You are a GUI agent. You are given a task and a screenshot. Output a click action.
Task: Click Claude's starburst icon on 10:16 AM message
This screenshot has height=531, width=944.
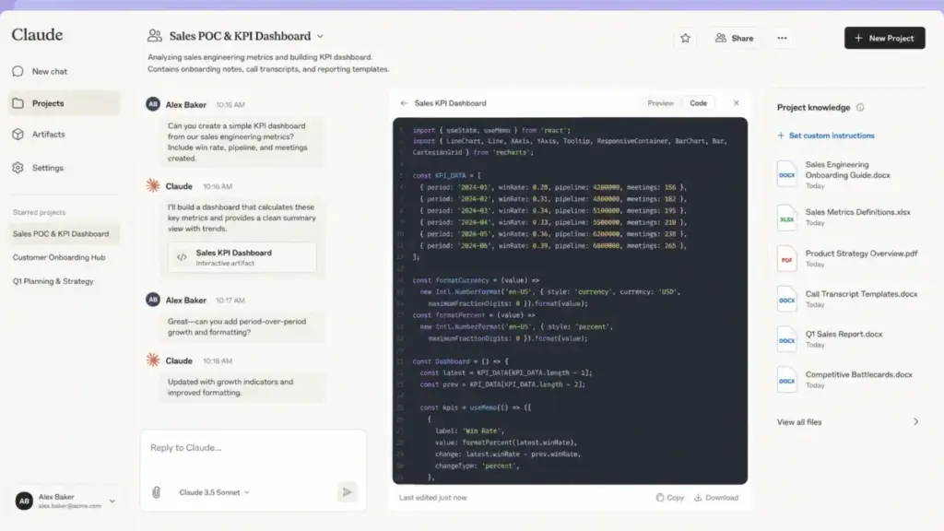point(153,185)
